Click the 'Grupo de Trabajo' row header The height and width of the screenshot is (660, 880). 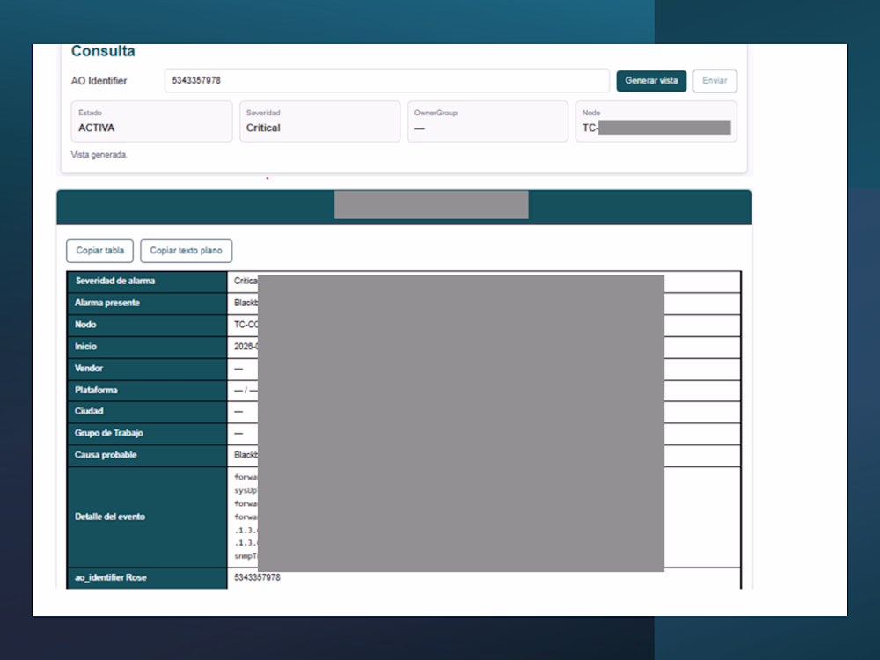(147, 433)
